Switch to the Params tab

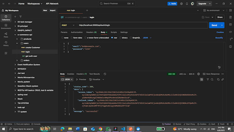click(64, 32)
